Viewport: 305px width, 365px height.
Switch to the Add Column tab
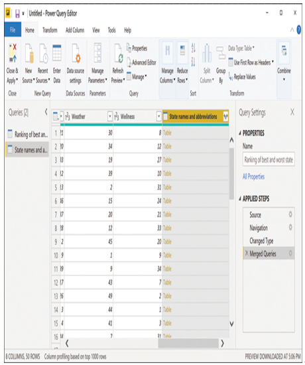(75, 31)
